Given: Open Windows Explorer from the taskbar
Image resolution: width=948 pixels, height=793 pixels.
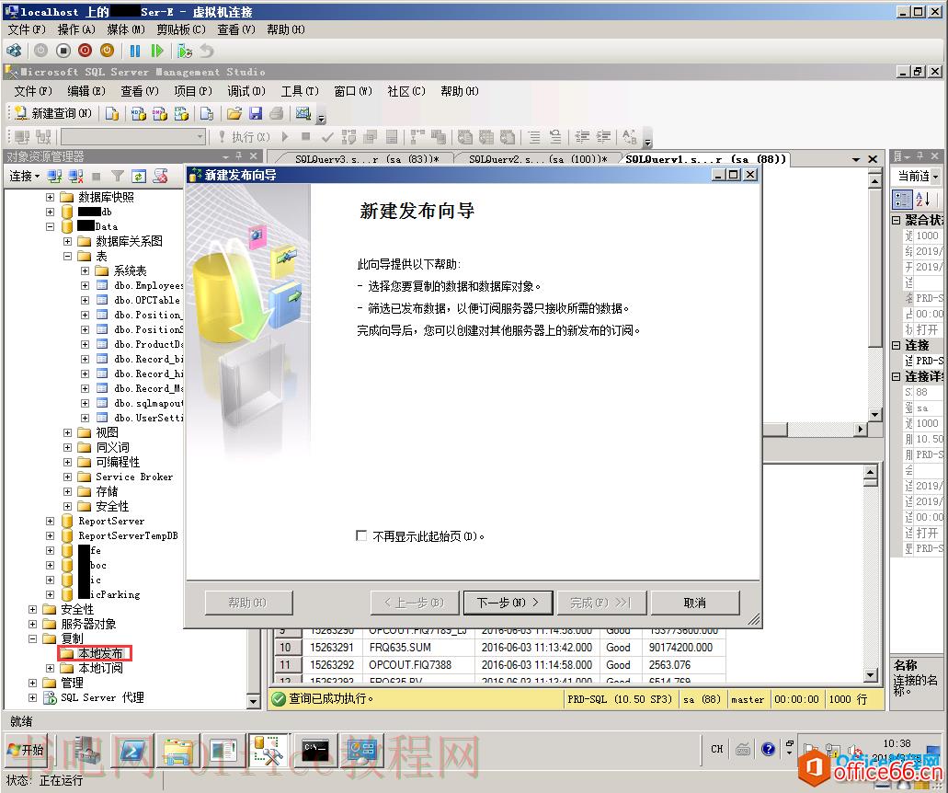Looking at the screenshot, I should [x=177, y=750].
